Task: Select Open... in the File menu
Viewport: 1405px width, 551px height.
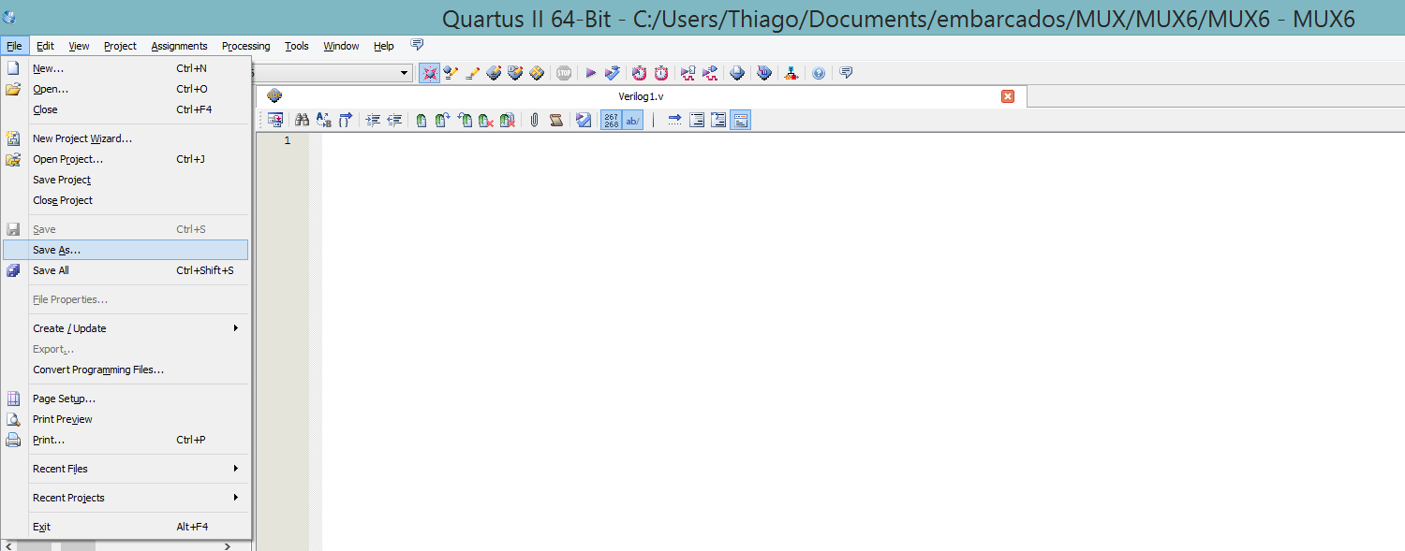Action: click(x=126, y=89)
